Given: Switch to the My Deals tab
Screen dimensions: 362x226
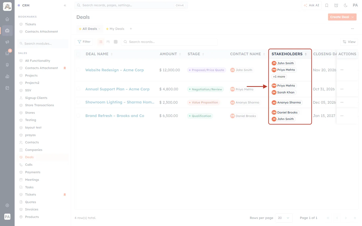Looking at the screenshot, I should [115, 29].
